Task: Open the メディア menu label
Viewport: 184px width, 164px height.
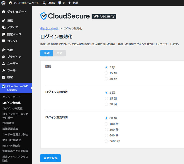Action: 13,27
